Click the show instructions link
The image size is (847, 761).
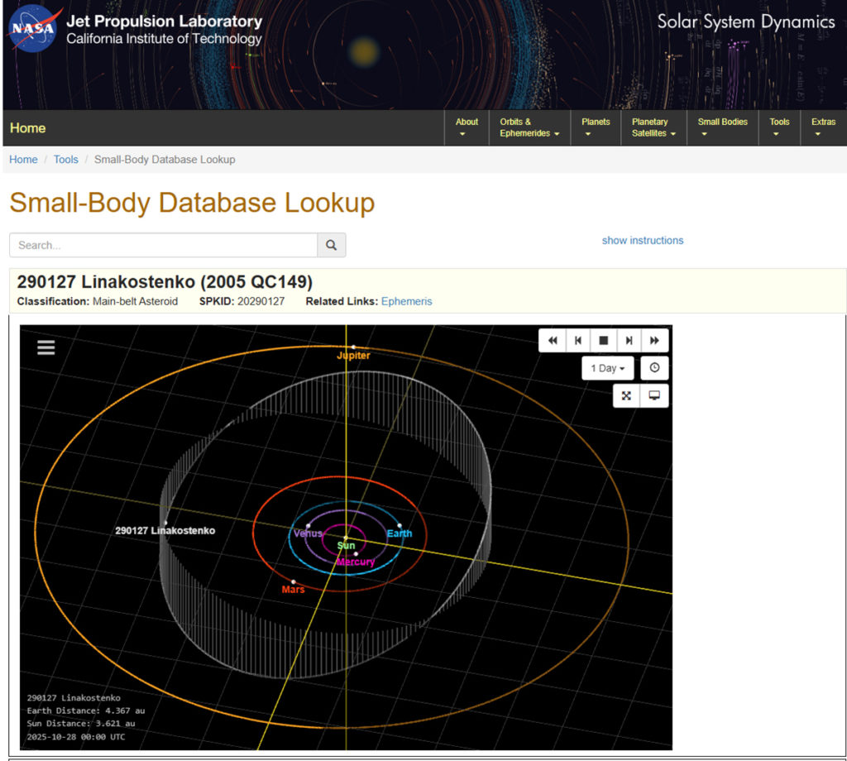[x=643, y=241]
